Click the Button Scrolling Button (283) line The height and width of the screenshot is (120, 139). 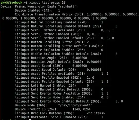[x=52, y=42]
